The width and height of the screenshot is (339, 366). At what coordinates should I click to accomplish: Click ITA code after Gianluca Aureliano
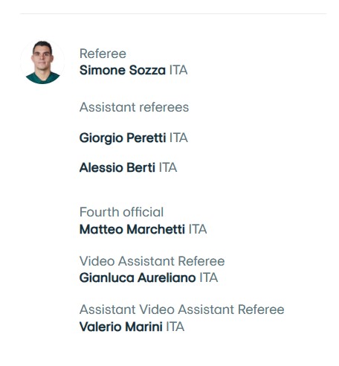pos(209,277)
